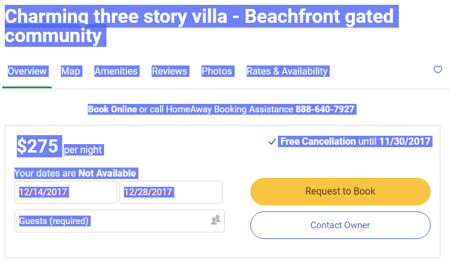The height and width of the screenshot is (260, 450).
Task: Select the check-in date field 12/14/2017
Action: coord(66,192)
